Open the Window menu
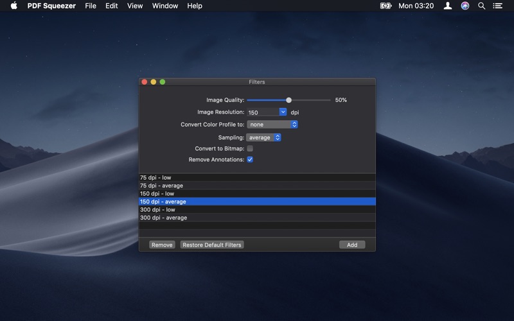The height and width of the screenshot is (321, 514). (165, 6)
